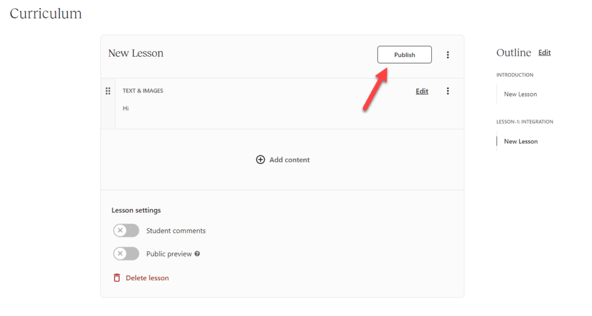This screenshot has width=592, height=316.
Task: Click the Publish button
Action: tap(404, 55)
